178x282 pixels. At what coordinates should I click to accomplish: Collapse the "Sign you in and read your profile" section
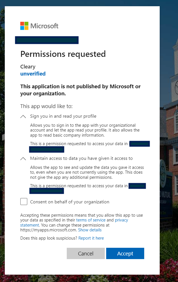click(x=23, y=116)
